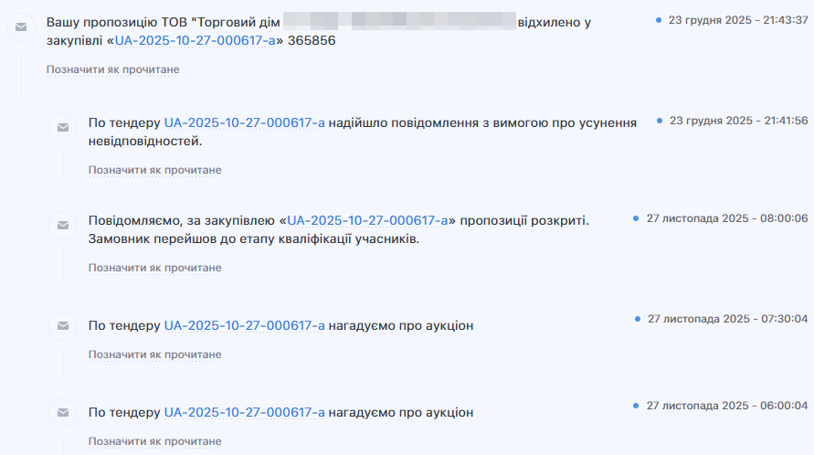This screenshot has height=455, width=814.
Task: Open tender link in 07:30:04 auction reminder
Action: [x=244, y=325]
